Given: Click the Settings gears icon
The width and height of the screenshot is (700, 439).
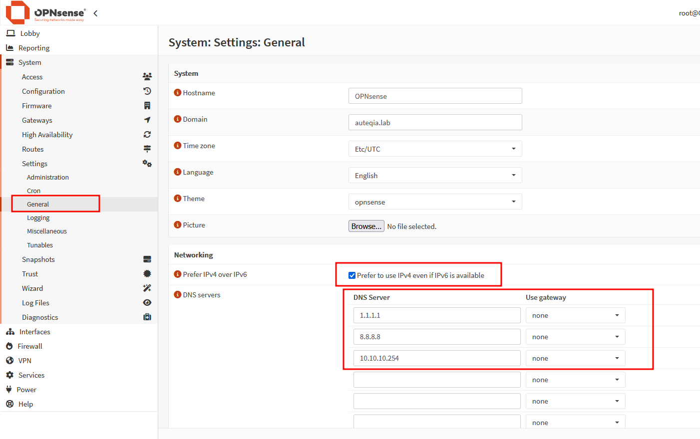Looking at the screenshot, I should pos(147,164).
